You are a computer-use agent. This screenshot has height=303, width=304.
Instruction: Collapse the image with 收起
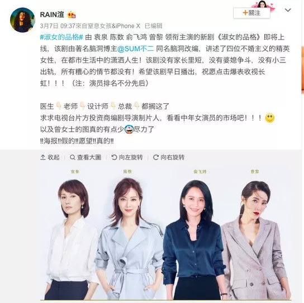tap(50, 157)
